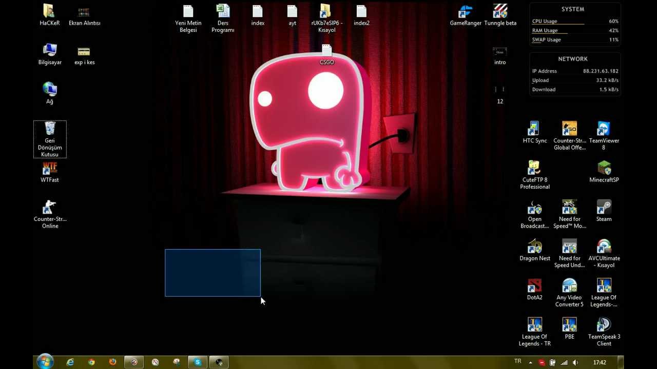
Task: Launch Counter-Strike Online shortcut
Action: coord(50,214)
